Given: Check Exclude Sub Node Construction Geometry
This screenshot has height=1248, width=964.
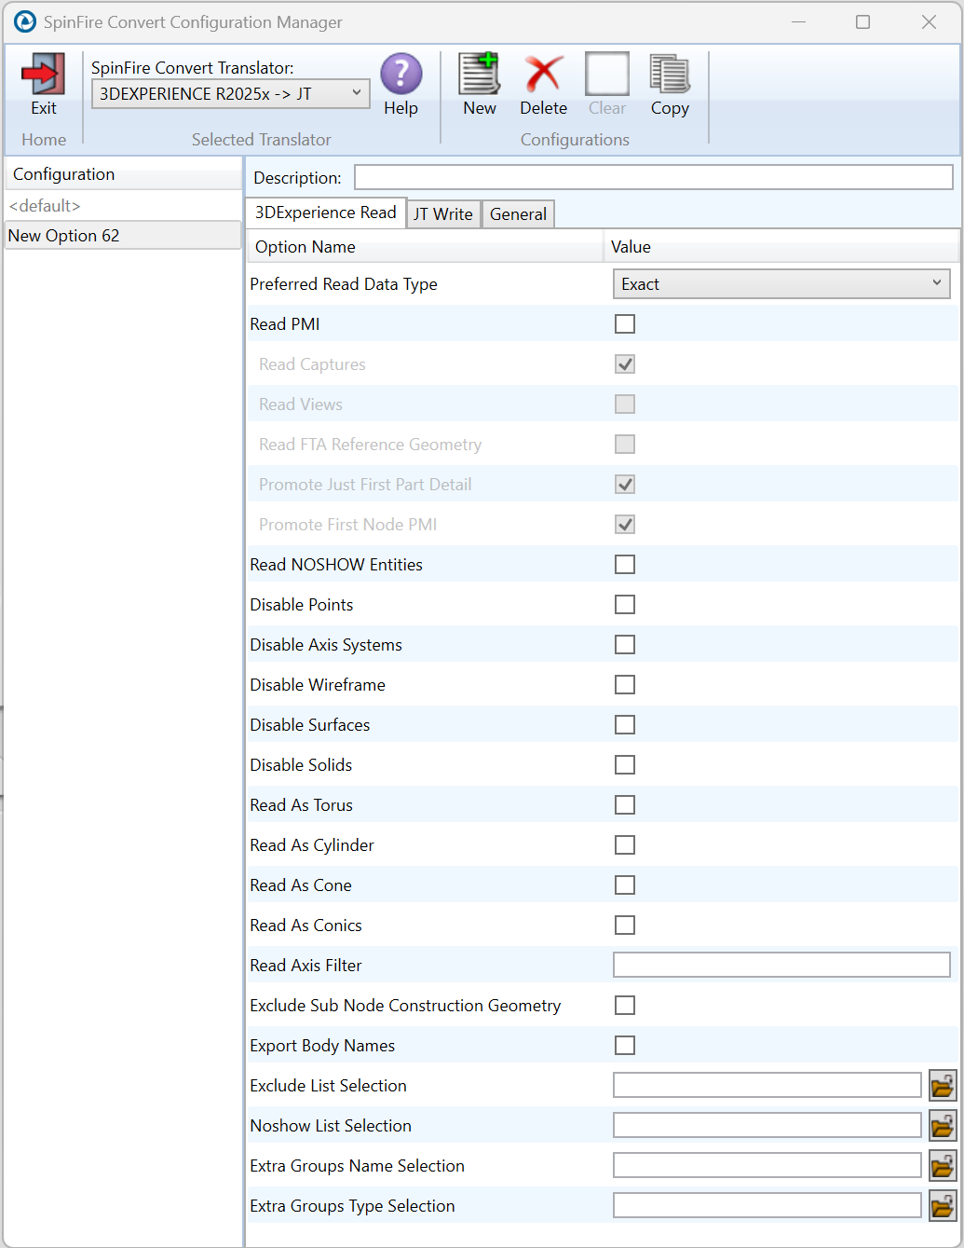Looking at the screenshot, I should pyautogui.click(x=625, y=1006).
